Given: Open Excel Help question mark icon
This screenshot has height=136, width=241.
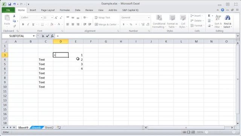Looking at the screenshot, I should (223, 10).
